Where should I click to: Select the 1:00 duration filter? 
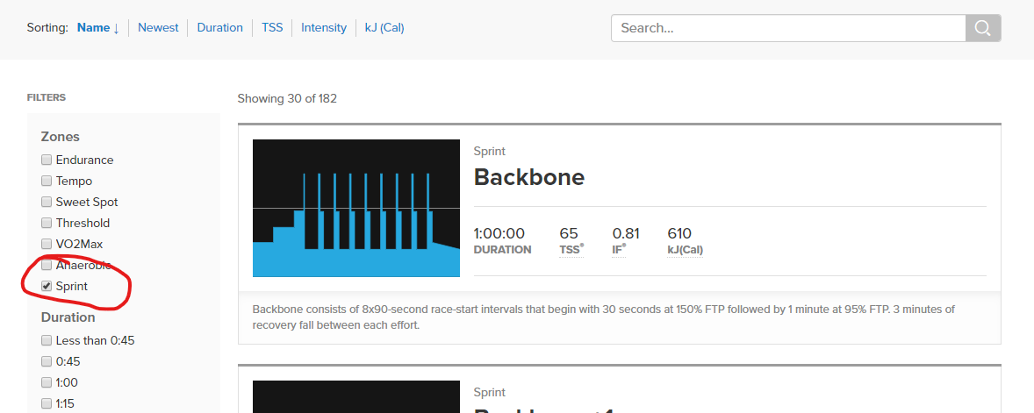47,382
